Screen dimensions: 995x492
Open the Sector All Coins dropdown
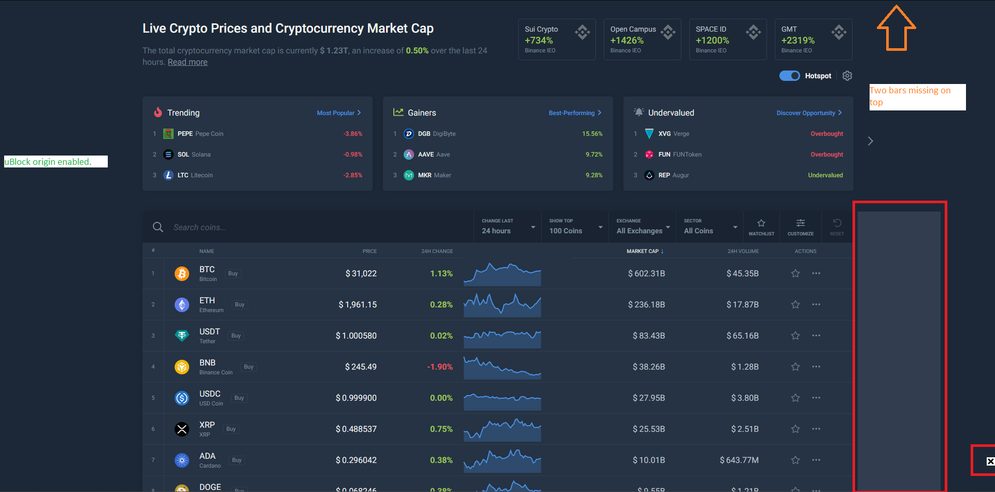pos(709,227)
